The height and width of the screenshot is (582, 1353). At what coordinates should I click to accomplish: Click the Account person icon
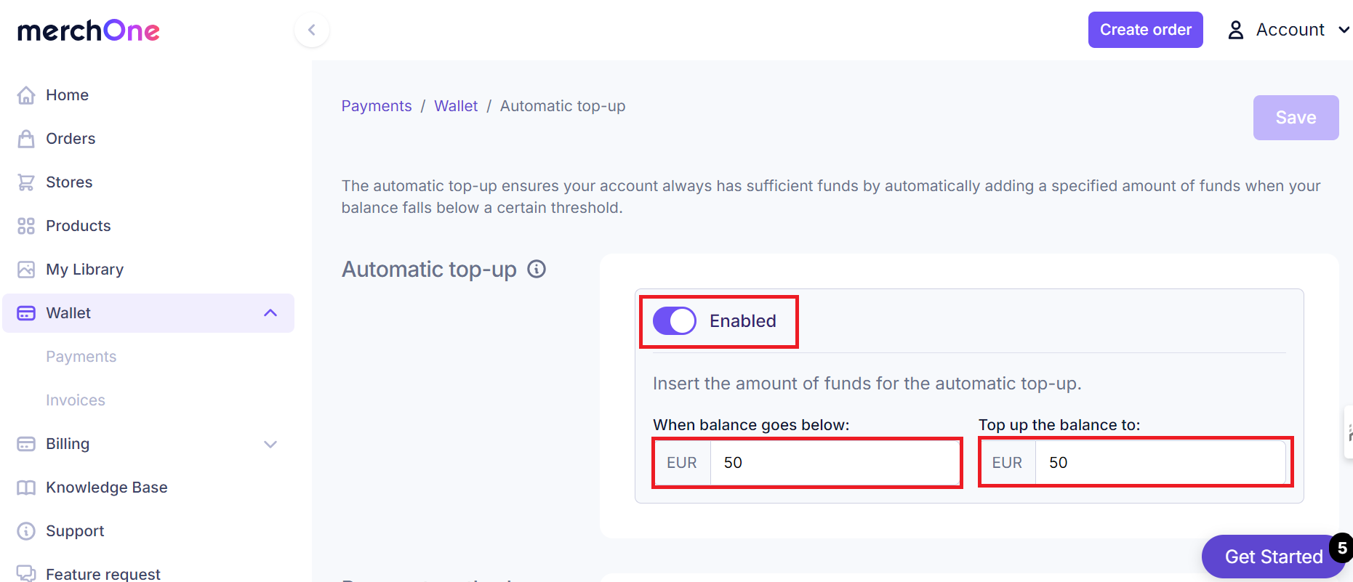[1235, 29]
